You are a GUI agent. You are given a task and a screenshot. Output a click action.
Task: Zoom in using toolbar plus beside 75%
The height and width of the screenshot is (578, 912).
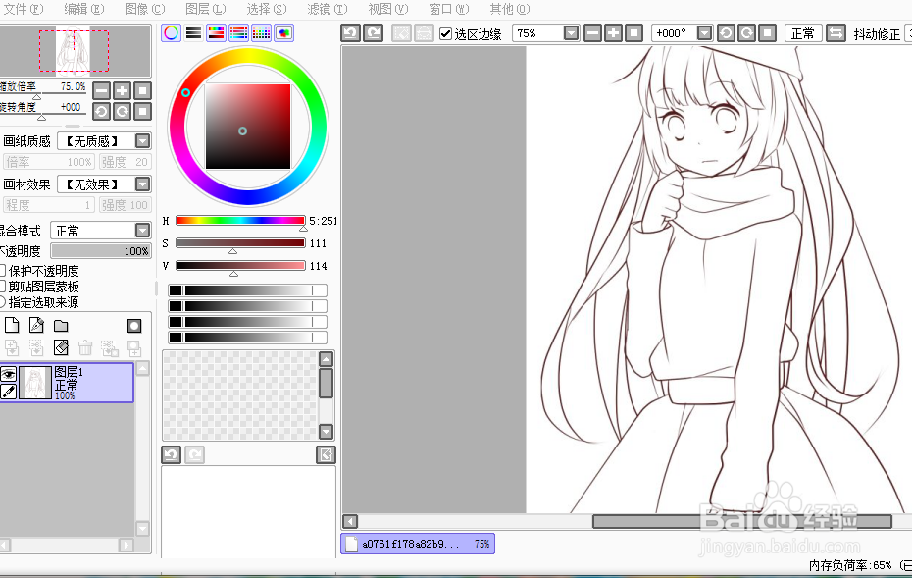pyautogui.click(x=613, y=33)
